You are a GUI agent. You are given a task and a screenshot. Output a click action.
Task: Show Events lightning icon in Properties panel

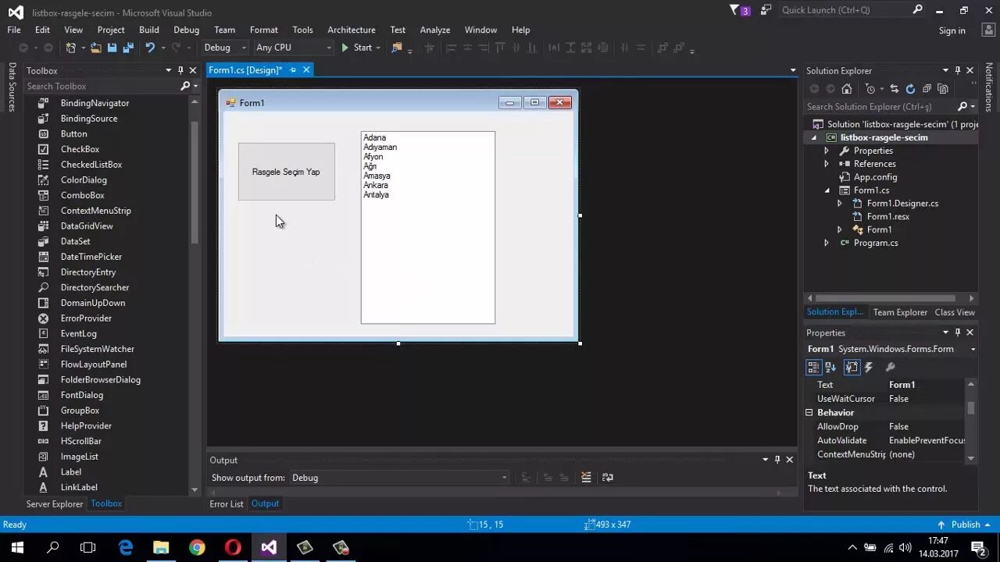[x=869, y=367]
